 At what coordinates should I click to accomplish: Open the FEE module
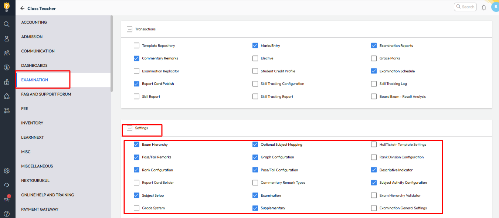pos(25,108)
